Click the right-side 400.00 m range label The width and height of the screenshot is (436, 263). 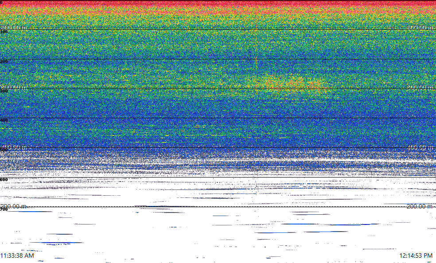coord(420,147)
